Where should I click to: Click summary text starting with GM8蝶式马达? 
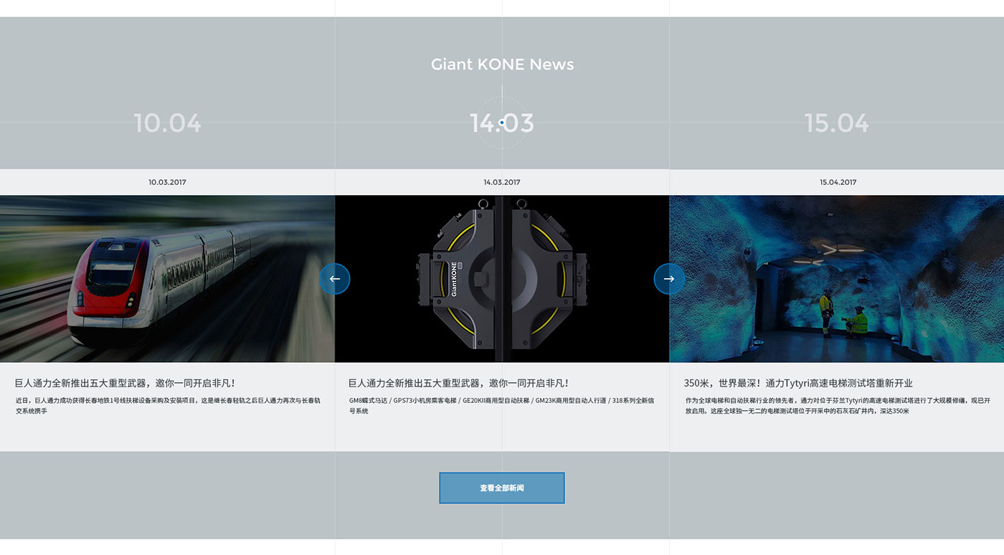click(501, 406)
